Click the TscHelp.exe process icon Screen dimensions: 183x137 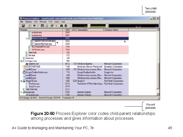[27, 84]
